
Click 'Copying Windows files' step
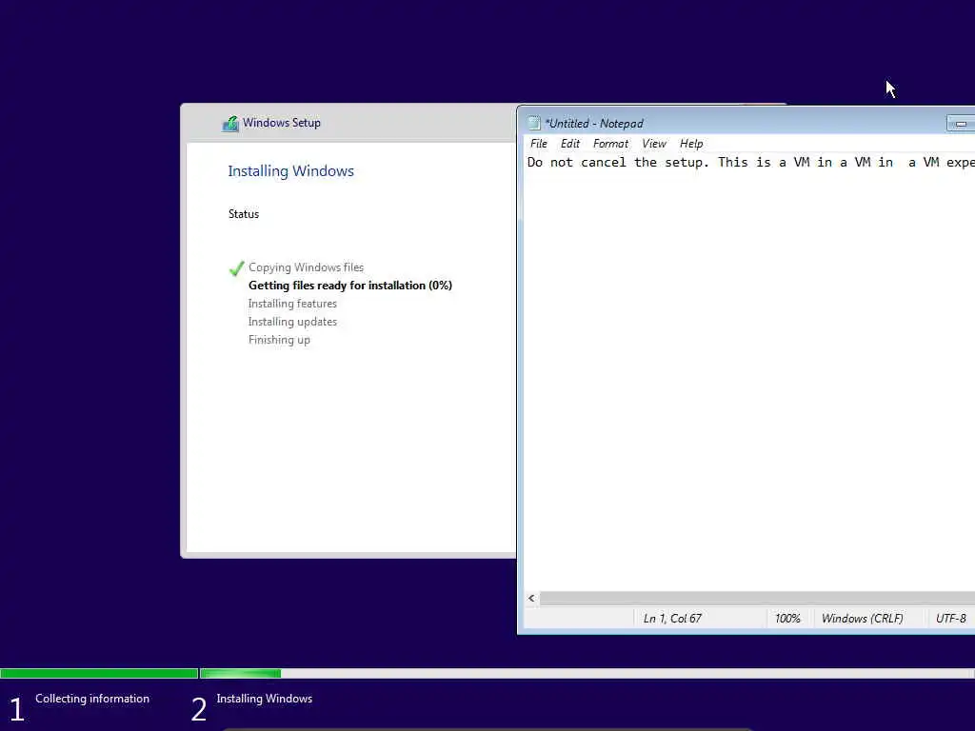click(306, 267)
